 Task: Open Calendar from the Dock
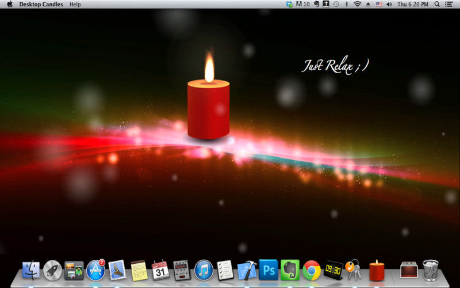[160, 270]
